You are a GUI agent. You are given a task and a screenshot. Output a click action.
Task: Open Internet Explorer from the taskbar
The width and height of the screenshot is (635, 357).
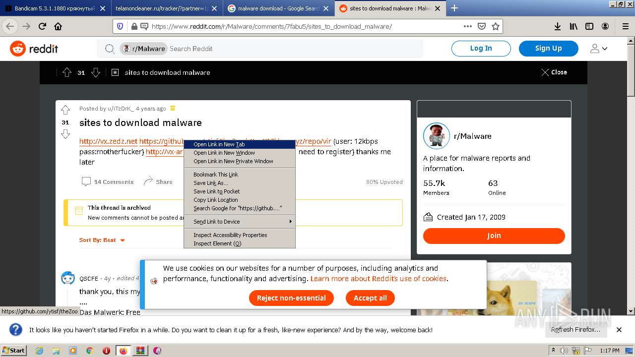[39, 351]
